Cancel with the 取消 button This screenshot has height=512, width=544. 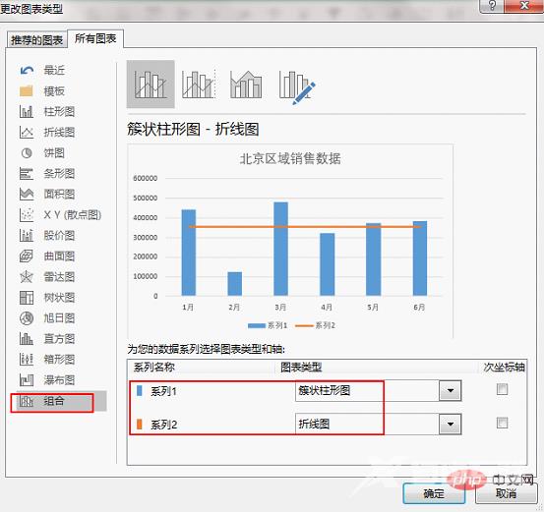(x=506, y=493)
